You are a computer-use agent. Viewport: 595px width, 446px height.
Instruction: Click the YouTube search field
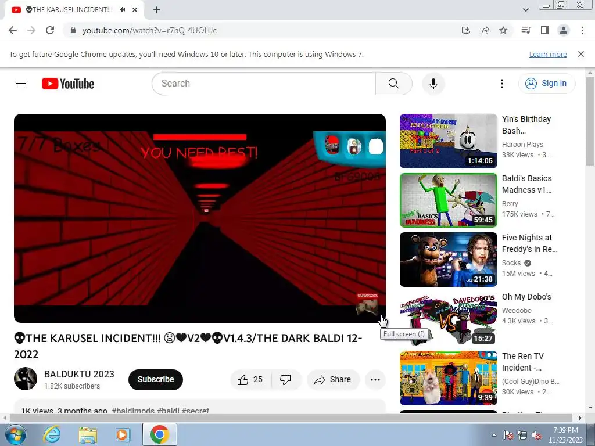(264, 84)
